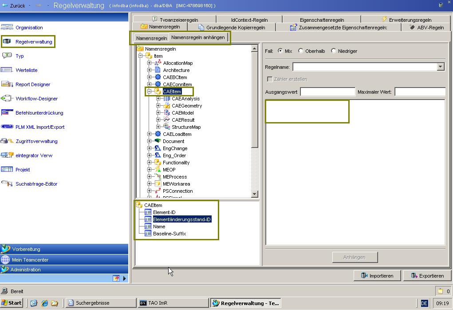
Task: Expand the Functionality tree node
Action: [x=150, y=163]
